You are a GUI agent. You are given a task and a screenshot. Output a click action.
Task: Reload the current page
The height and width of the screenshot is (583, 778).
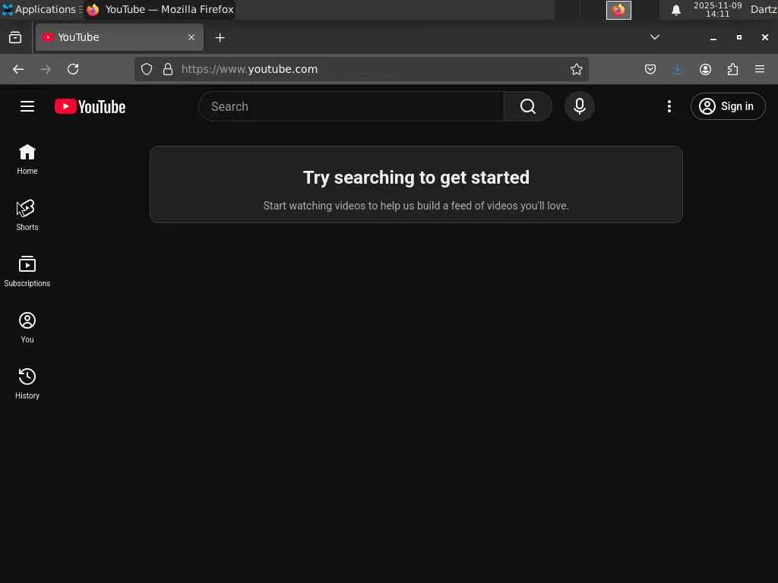[x=73, y=69]
